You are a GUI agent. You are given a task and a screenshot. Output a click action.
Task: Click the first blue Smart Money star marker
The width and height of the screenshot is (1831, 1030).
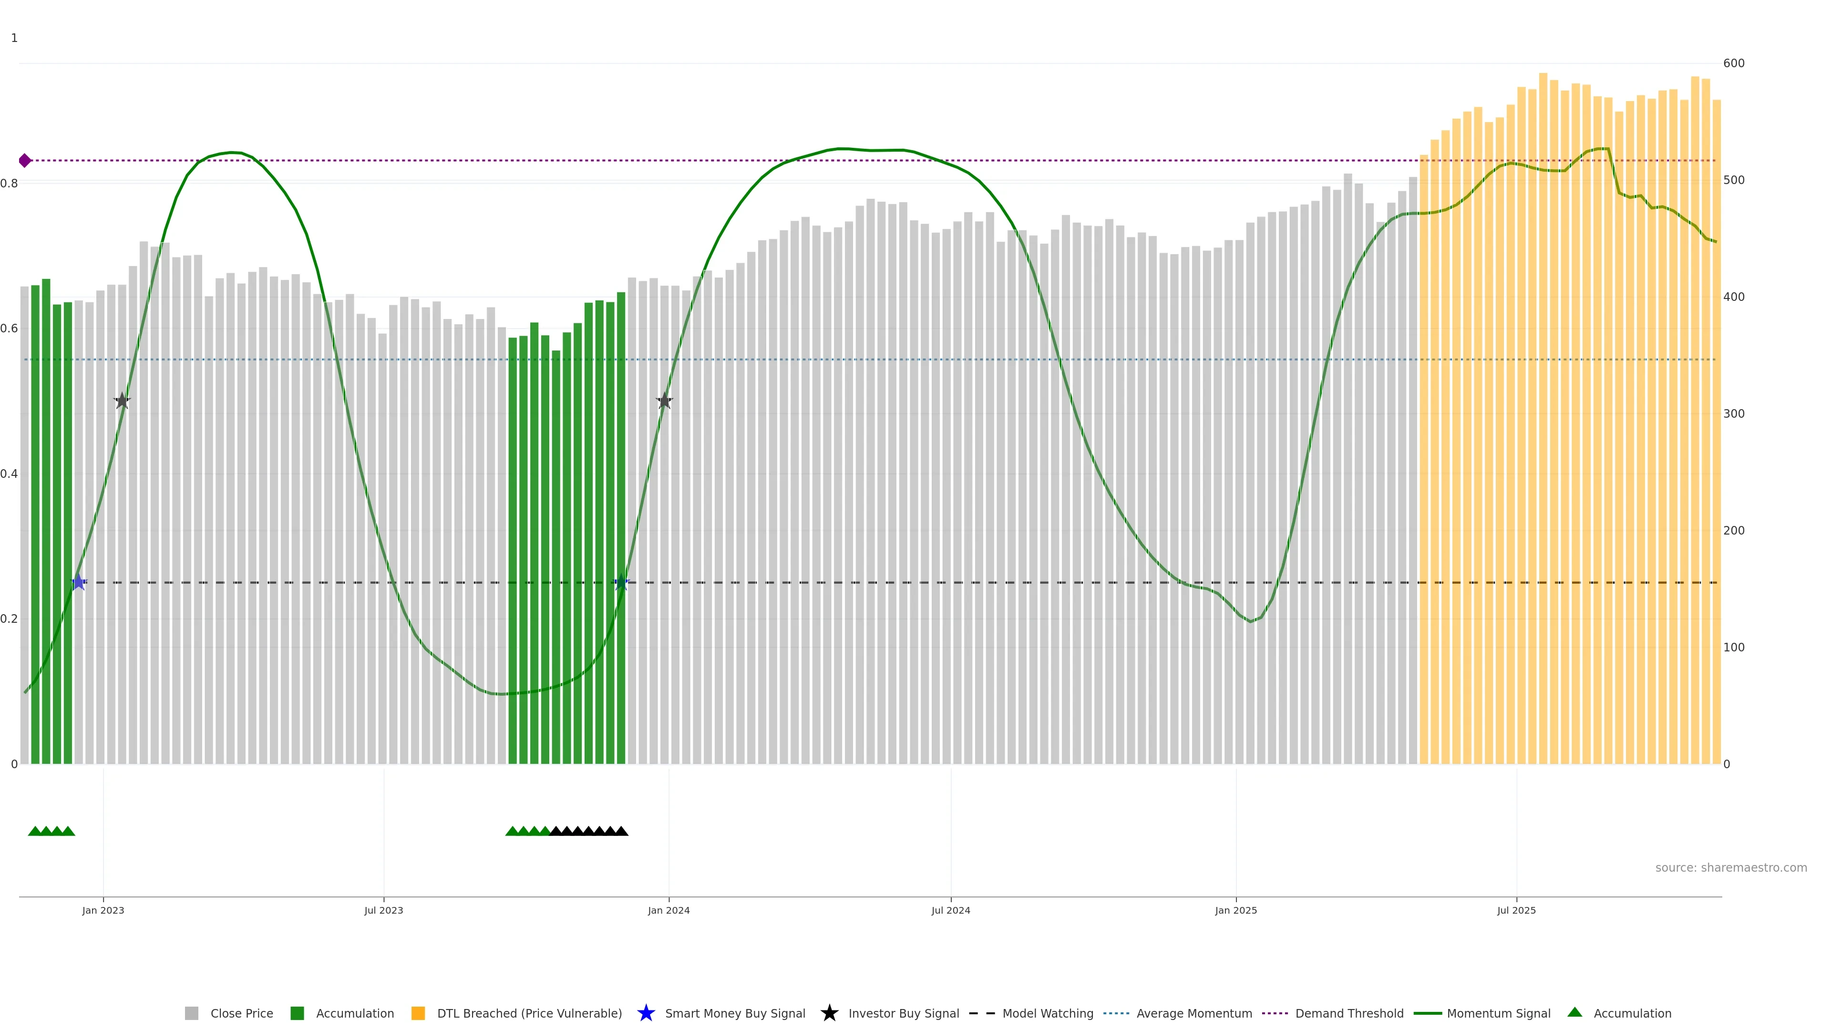(79, 582)
